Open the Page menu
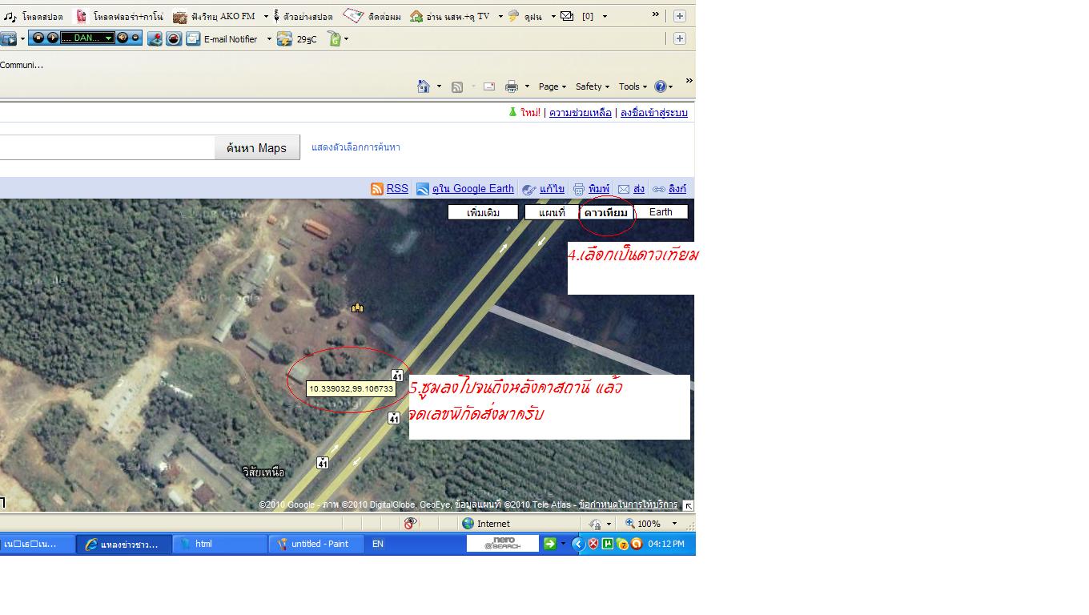1089x615 pixels. tap(552, 86)
